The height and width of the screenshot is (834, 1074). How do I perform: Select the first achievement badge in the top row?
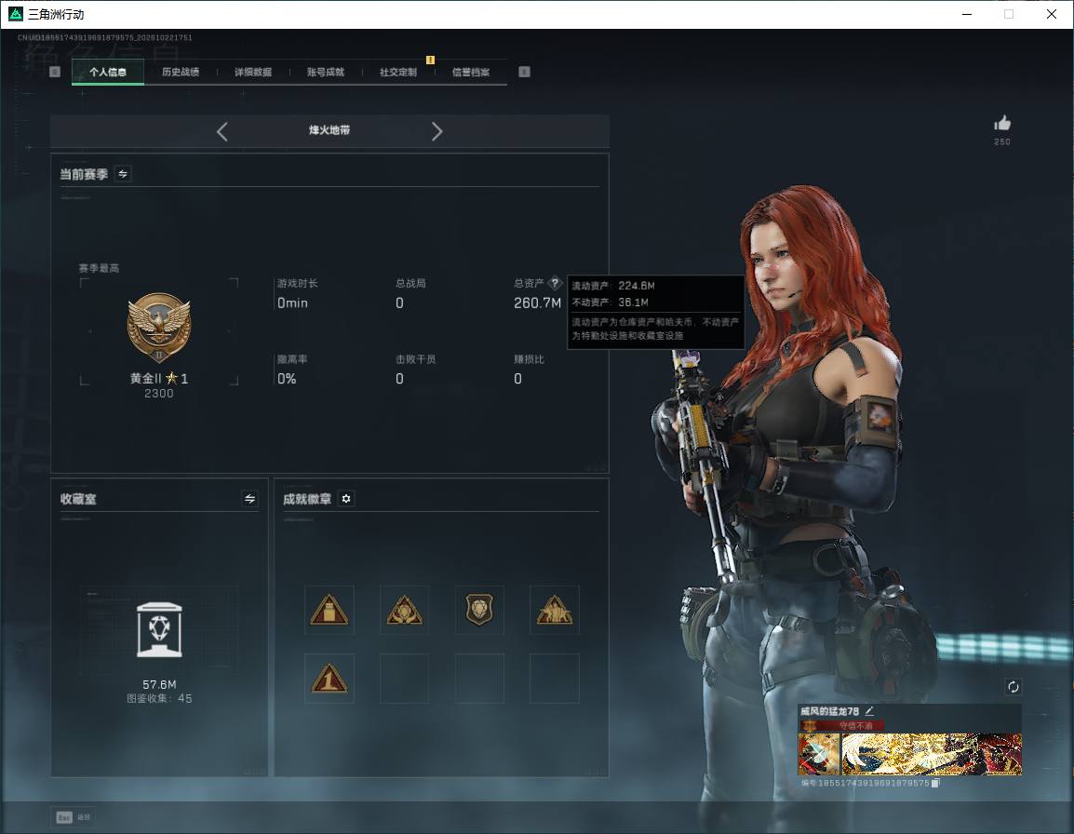[329, 610]
